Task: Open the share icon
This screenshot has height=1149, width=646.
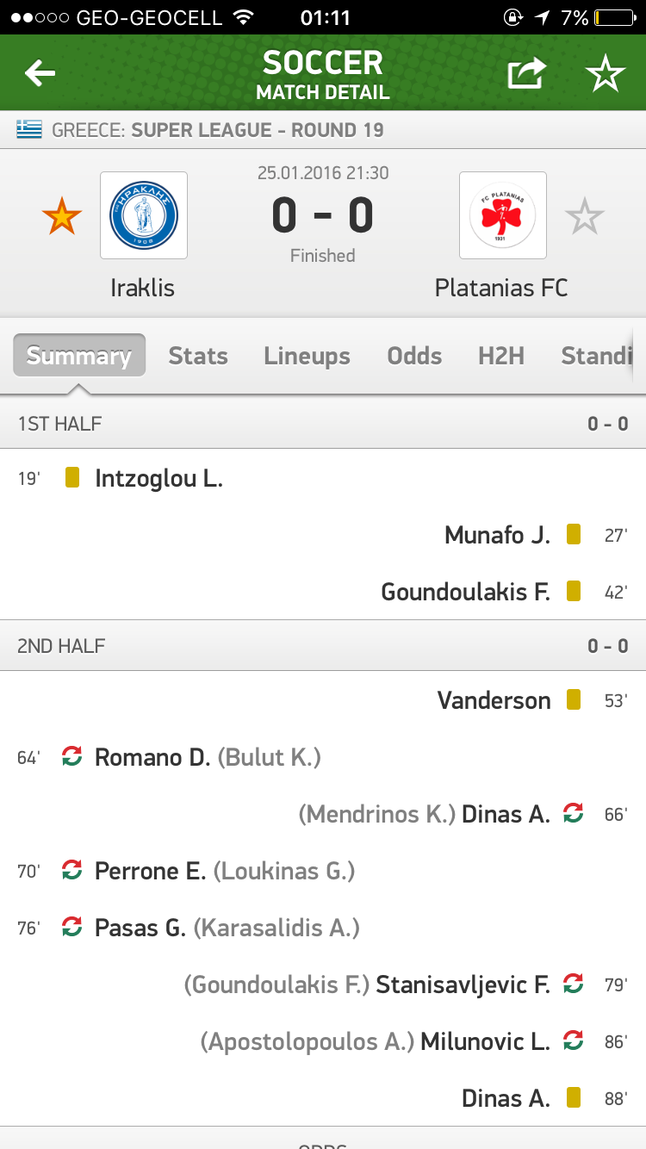Action: click(x=526, y=73)
